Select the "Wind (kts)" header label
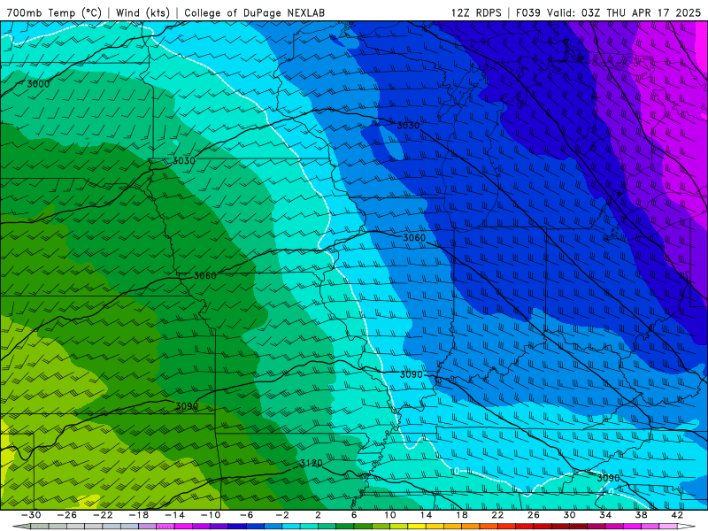The height and width of the screenshot is (531, 708). click(x=142, y=12)
